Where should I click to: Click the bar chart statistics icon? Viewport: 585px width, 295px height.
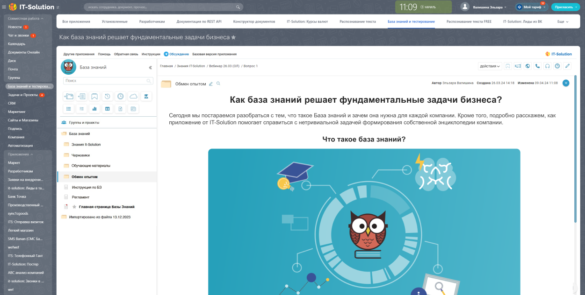pos(94,109)
